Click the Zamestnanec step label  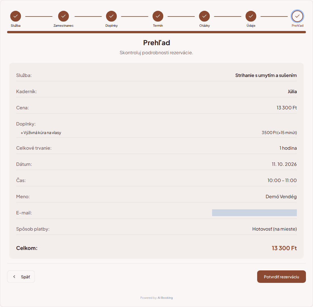pyautogui.click(x=64, y=26)
